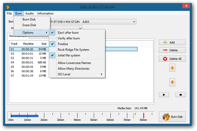Toggle Eject after burn option
This screenshot has height=131, width=197.
tap(77, 33)
